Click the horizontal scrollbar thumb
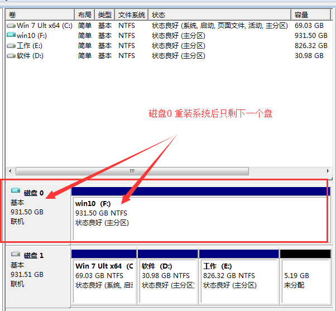 [x=132, y=171]
